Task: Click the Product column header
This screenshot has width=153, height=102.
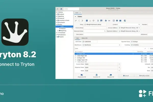Action: [80, 52]
